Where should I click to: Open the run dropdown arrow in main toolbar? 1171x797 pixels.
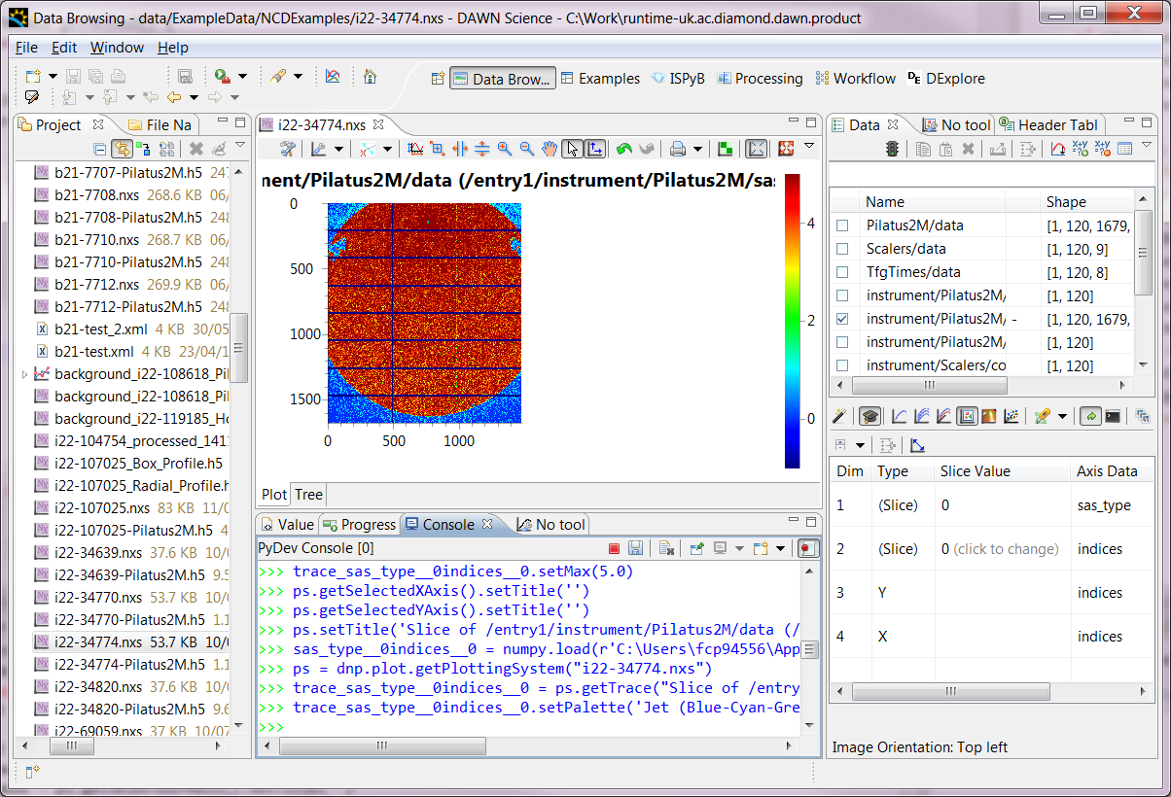coord(242,77)
